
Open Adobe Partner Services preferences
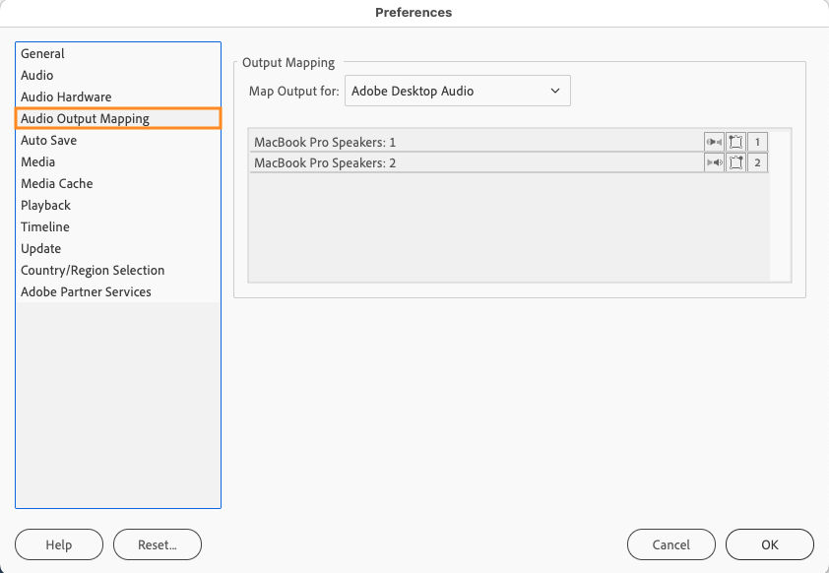(x=86, y=291)
